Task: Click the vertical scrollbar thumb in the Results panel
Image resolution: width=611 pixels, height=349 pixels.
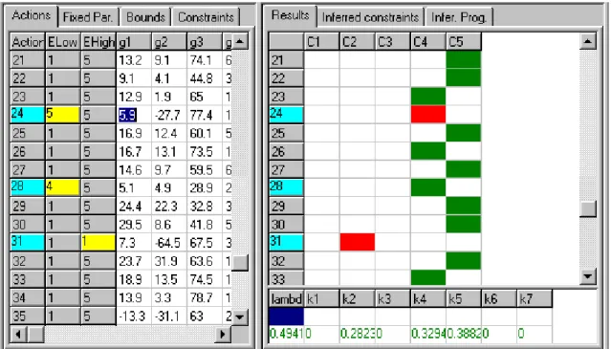Action: 588,209
